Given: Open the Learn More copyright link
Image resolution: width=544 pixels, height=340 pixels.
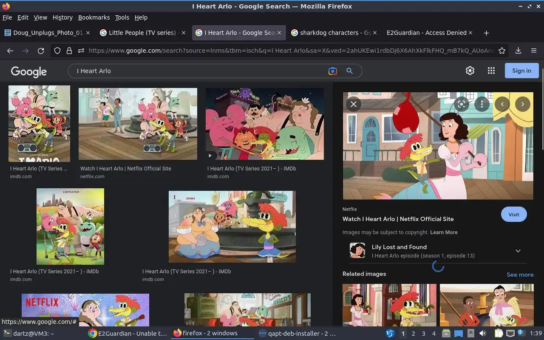Looking at the screenshot, I should pyautogui.click(x=444, y=232).
